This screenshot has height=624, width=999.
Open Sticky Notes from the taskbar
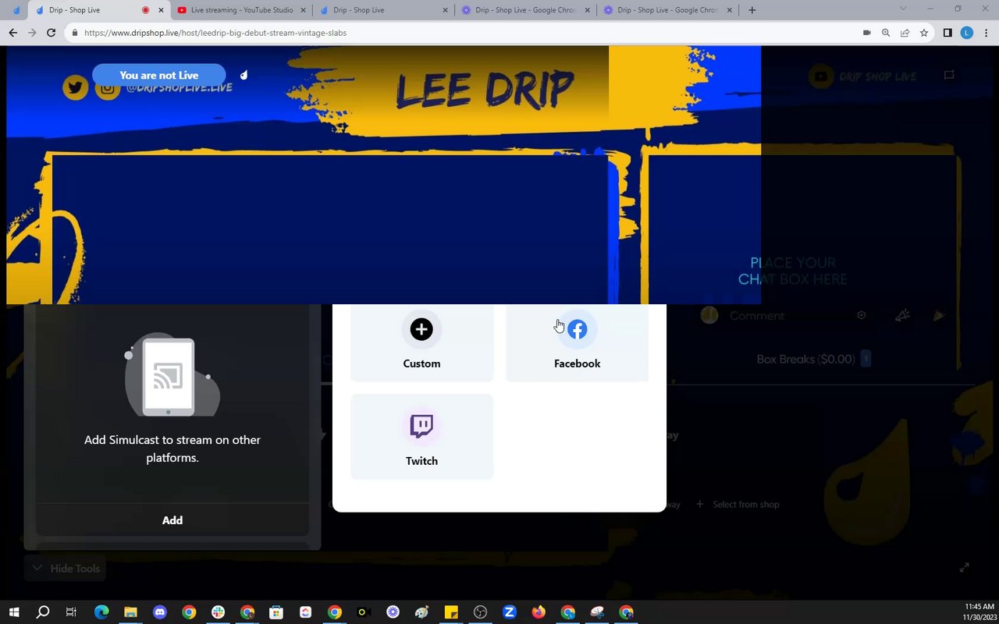click(451, 612)
